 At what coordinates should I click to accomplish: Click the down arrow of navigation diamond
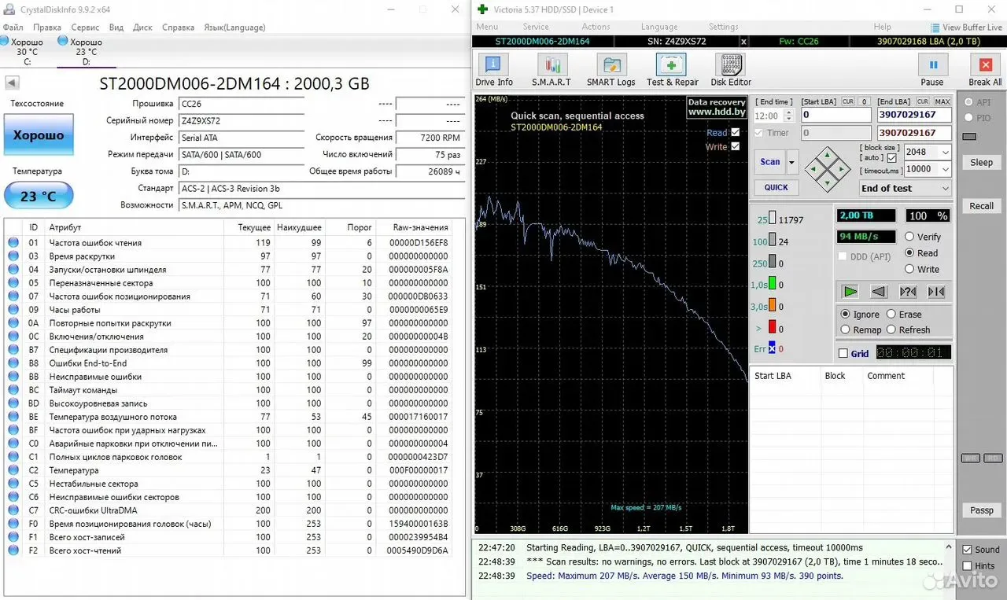(827, 182)
